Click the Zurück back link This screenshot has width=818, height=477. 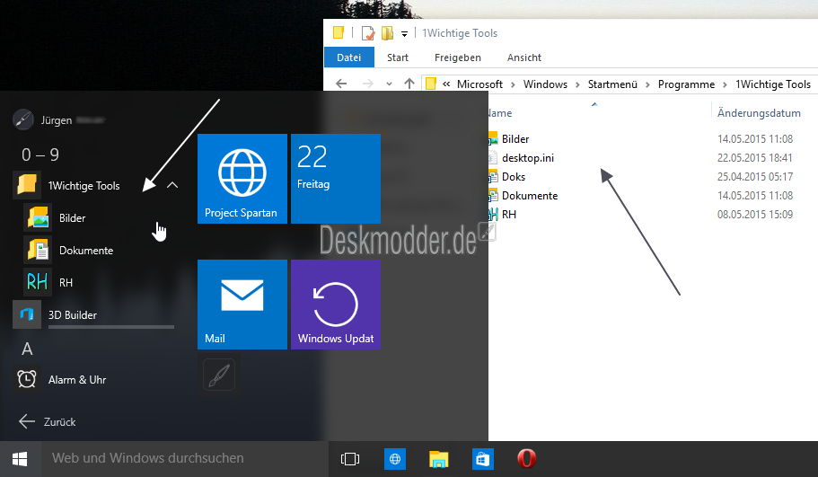[x=48, y=421]
